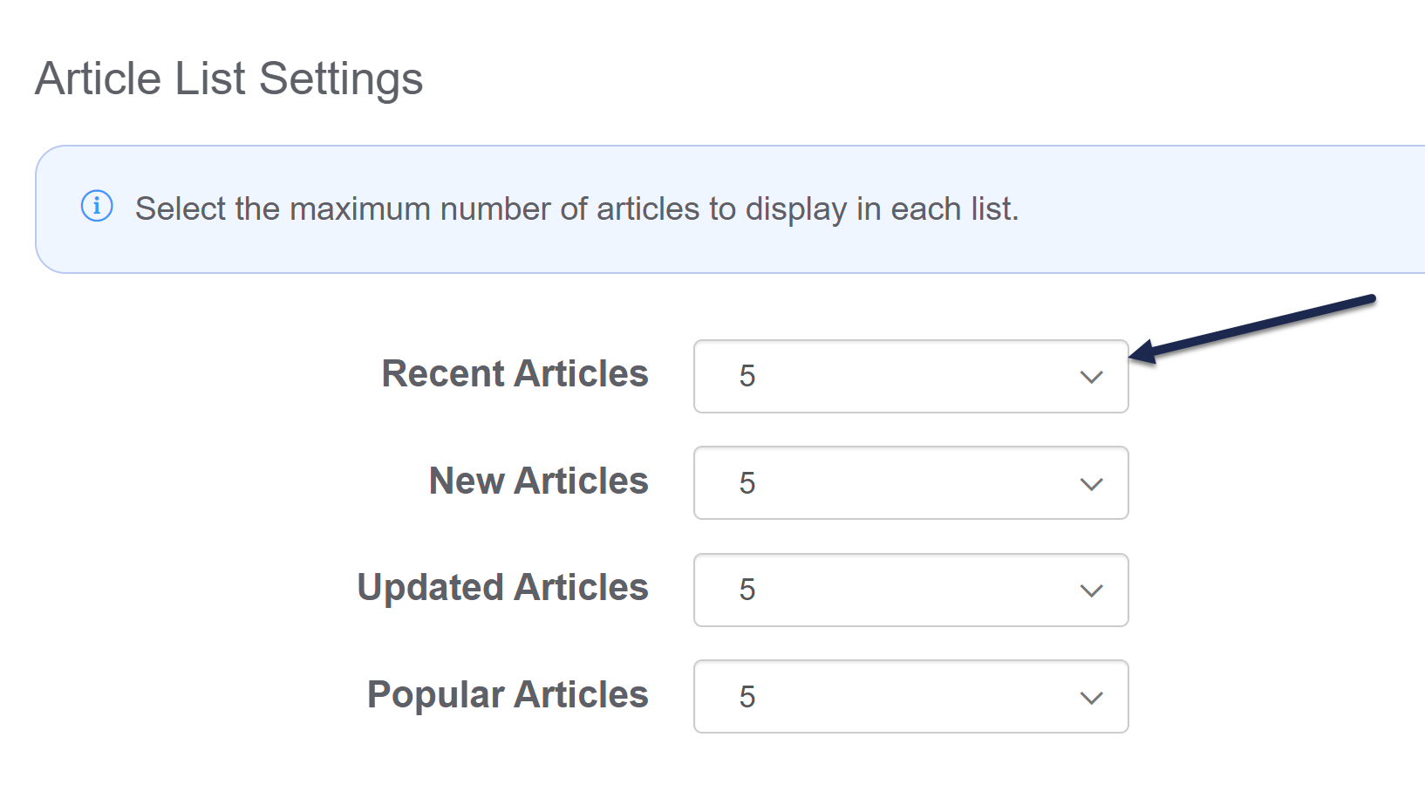Expand the Popular Articles dropdown
The height and width of the screenshot is (785, 1425).
point(910,697)
